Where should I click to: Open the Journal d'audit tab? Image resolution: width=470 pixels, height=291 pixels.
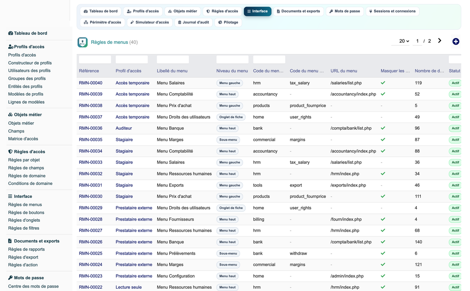click(x=193, y=22)
